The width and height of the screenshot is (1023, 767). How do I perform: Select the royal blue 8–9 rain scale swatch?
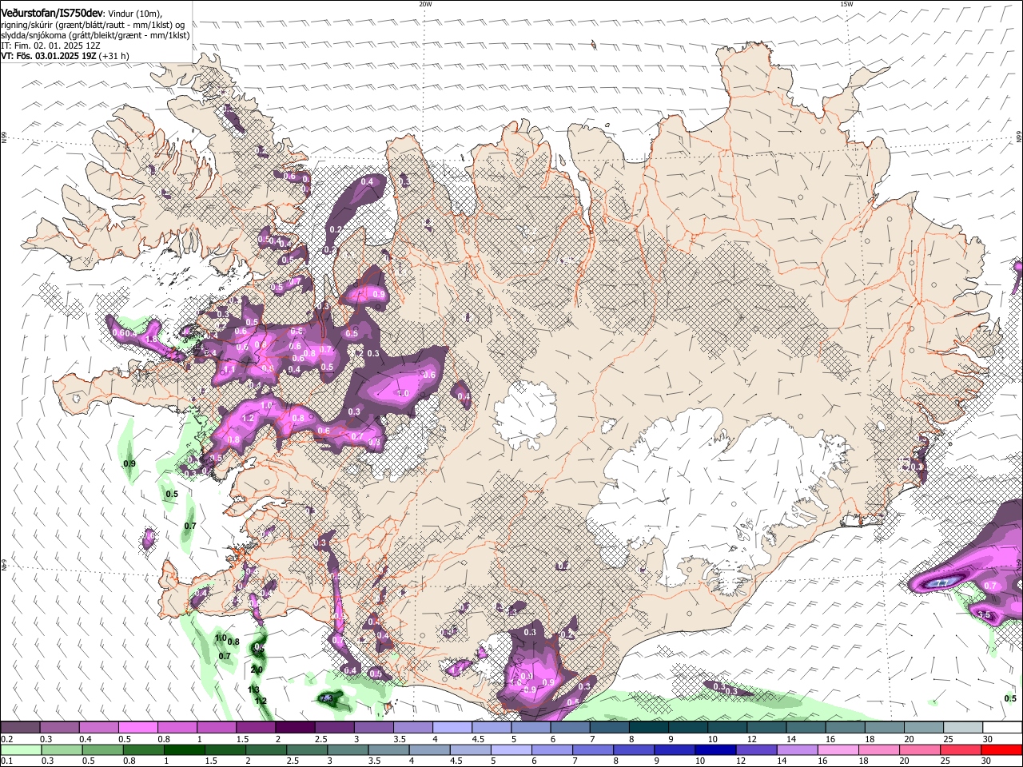pyautogui.click(x=633, y=749)
